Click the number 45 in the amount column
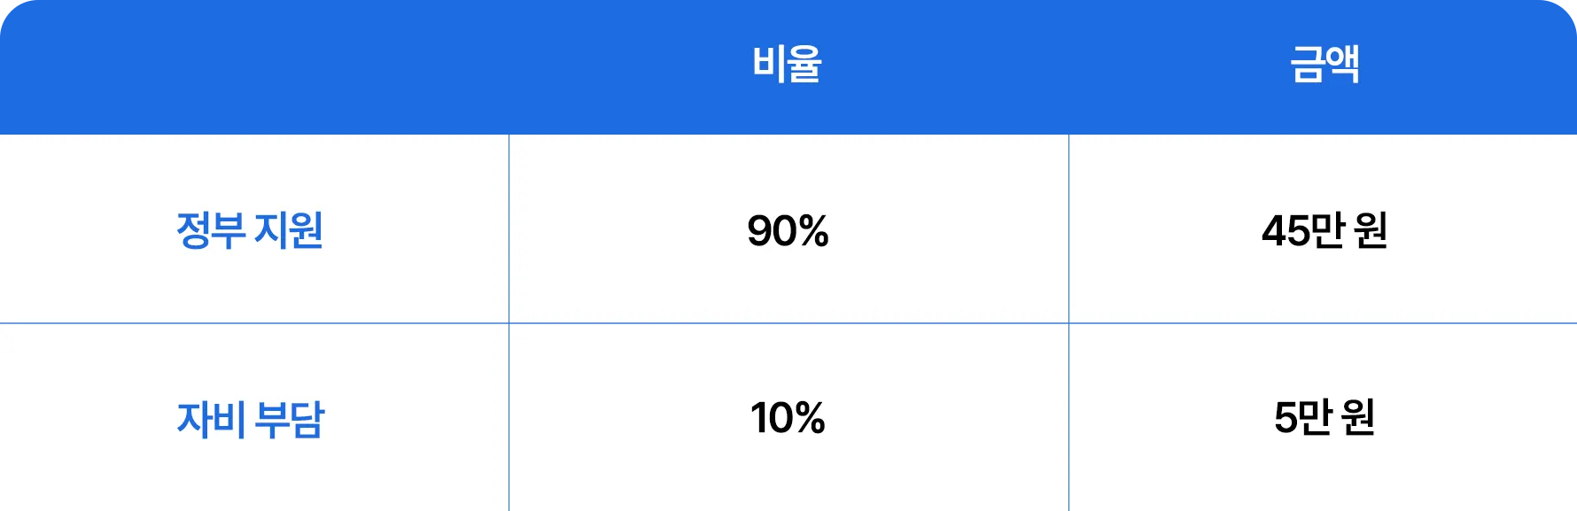1577x511 pixels. (1286, 231)
